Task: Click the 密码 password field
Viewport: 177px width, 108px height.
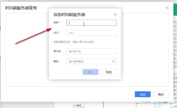Action: (x=91, y=61)
